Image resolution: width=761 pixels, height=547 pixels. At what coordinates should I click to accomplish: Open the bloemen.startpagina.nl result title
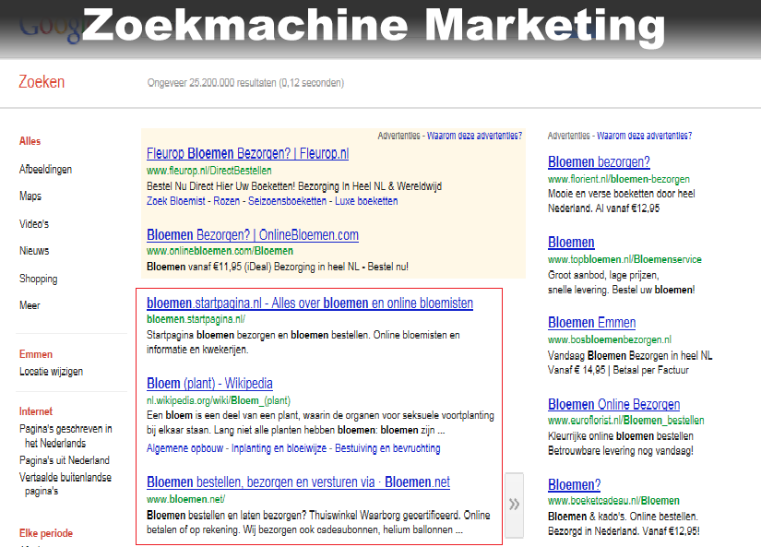[x=310, y=303]
